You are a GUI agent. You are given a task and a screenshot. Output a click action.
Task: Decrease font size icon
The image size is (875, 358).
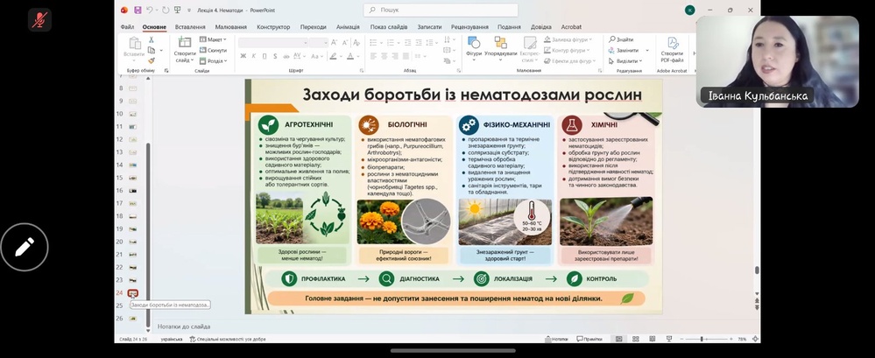click(x=344, y=42)
